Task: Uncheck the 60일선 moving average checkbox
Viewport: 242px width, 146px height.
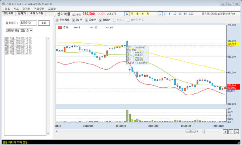Action: tap(101, 20)
